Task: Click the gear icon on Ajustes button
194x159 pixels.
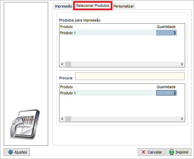Action: (x=11, y=152)
